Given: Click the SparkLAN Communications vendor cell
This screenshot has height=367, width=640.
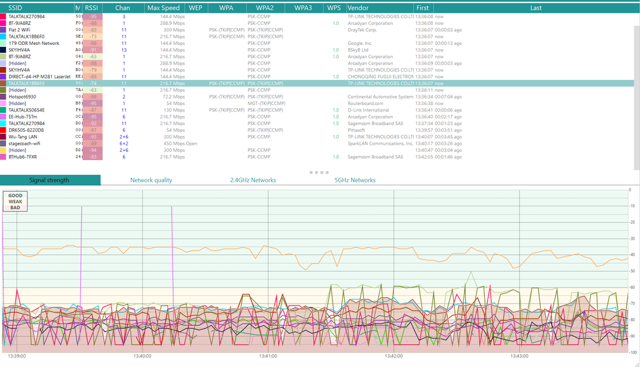Looking at the screenshot, I should click(x=381, y=143).
